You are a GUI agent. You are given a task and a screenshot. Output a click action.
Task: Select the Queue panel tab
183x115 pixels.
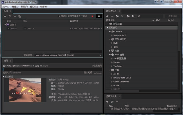click(x=6, y=11)
